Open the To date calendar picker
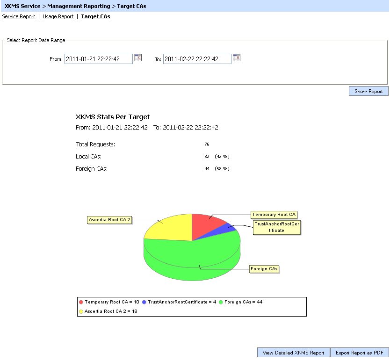The image size is (390, 361). pyautogui.click(x=237, y=58)
